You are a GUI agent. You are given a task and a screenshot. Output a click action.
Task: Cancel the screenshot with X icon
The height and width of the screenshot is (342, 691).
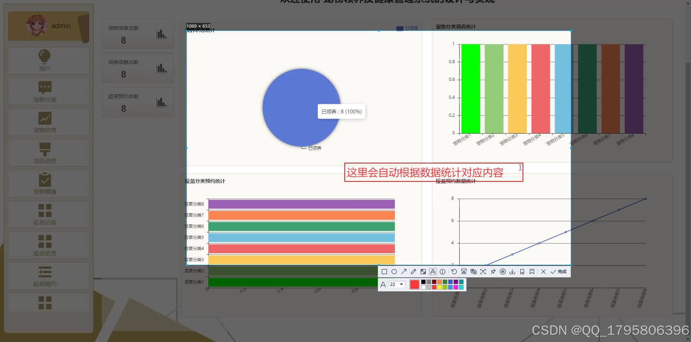pyautogui.click(x=543, y=272)
